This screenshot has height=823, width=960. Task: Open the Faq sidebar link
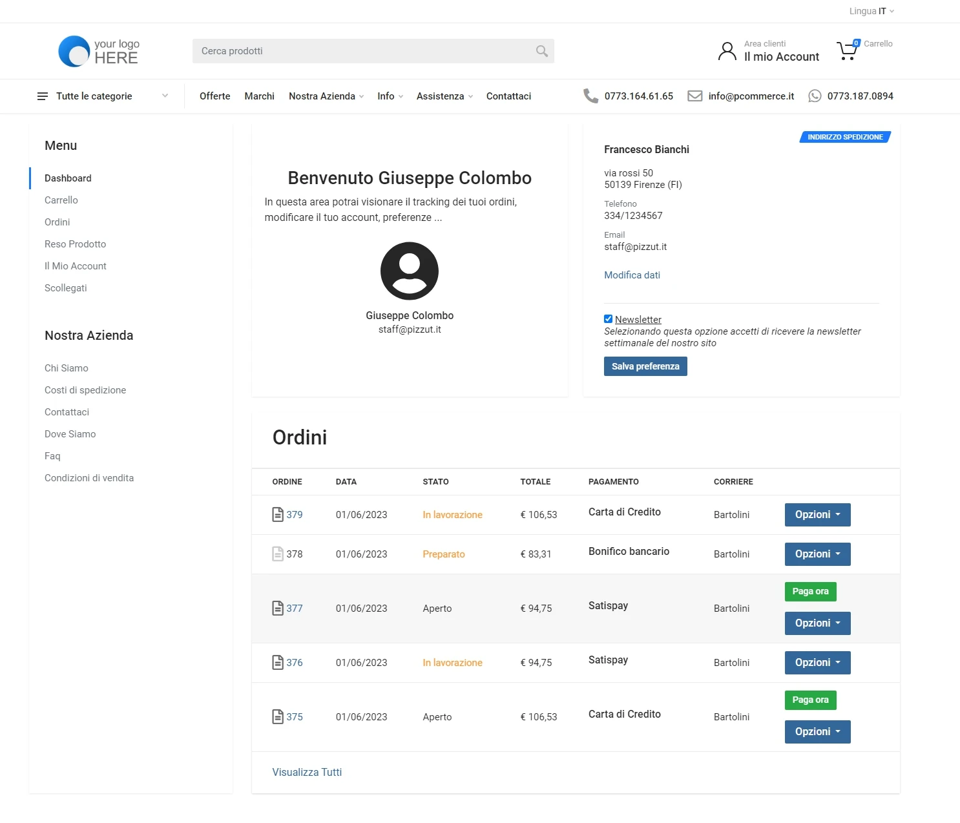[x=52, y=456]
